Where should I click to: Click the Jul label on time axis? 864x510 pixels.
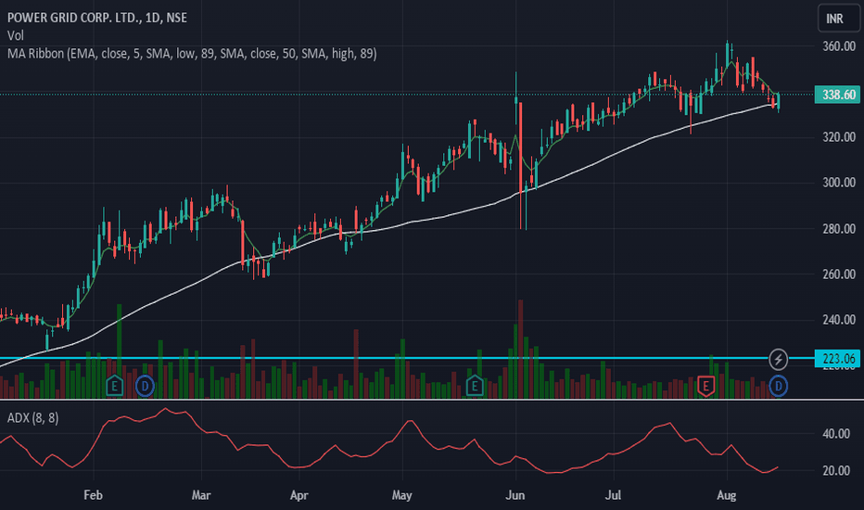pyautogui.click(x=614, y=495)
